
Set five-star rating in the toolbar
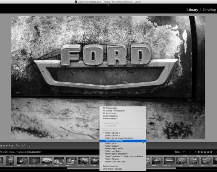click(12, 146)
